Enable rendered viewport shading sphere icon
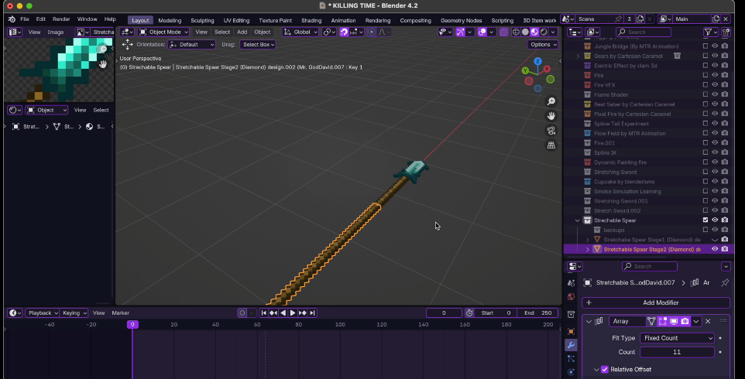The width and height of the screenshot is (745, 379). [544, 32]
